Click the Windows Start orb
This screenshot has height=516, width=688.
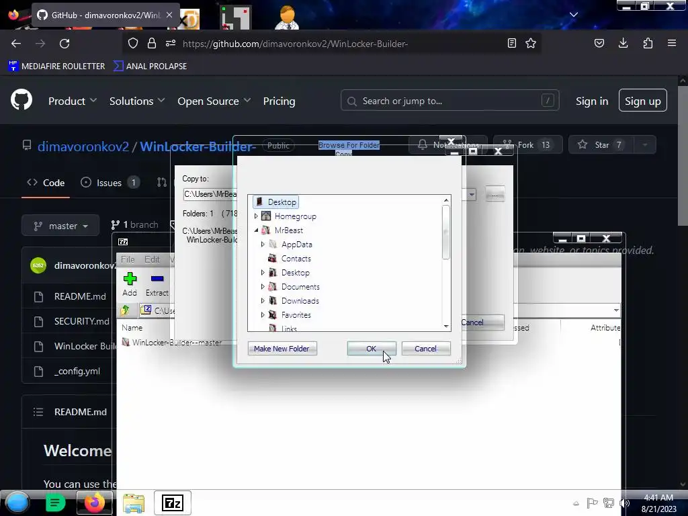coord(17,503)
